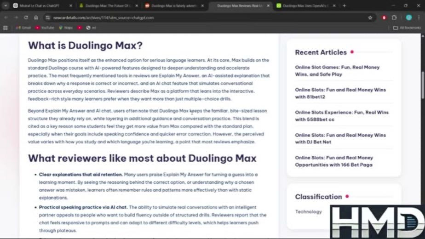Open article Online Slots with 166 Bet Paga
This screenshot has height=239, width=425.
334,161
